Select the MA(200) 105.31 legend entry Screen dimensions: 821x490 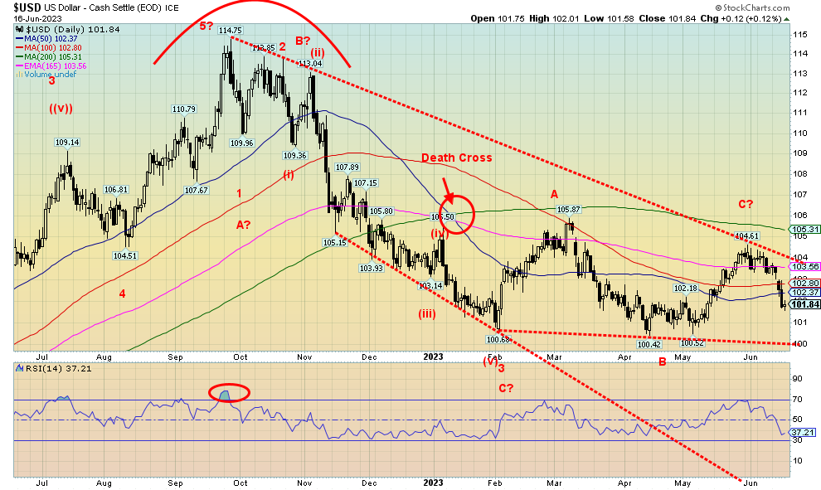[x=45, y=56]
